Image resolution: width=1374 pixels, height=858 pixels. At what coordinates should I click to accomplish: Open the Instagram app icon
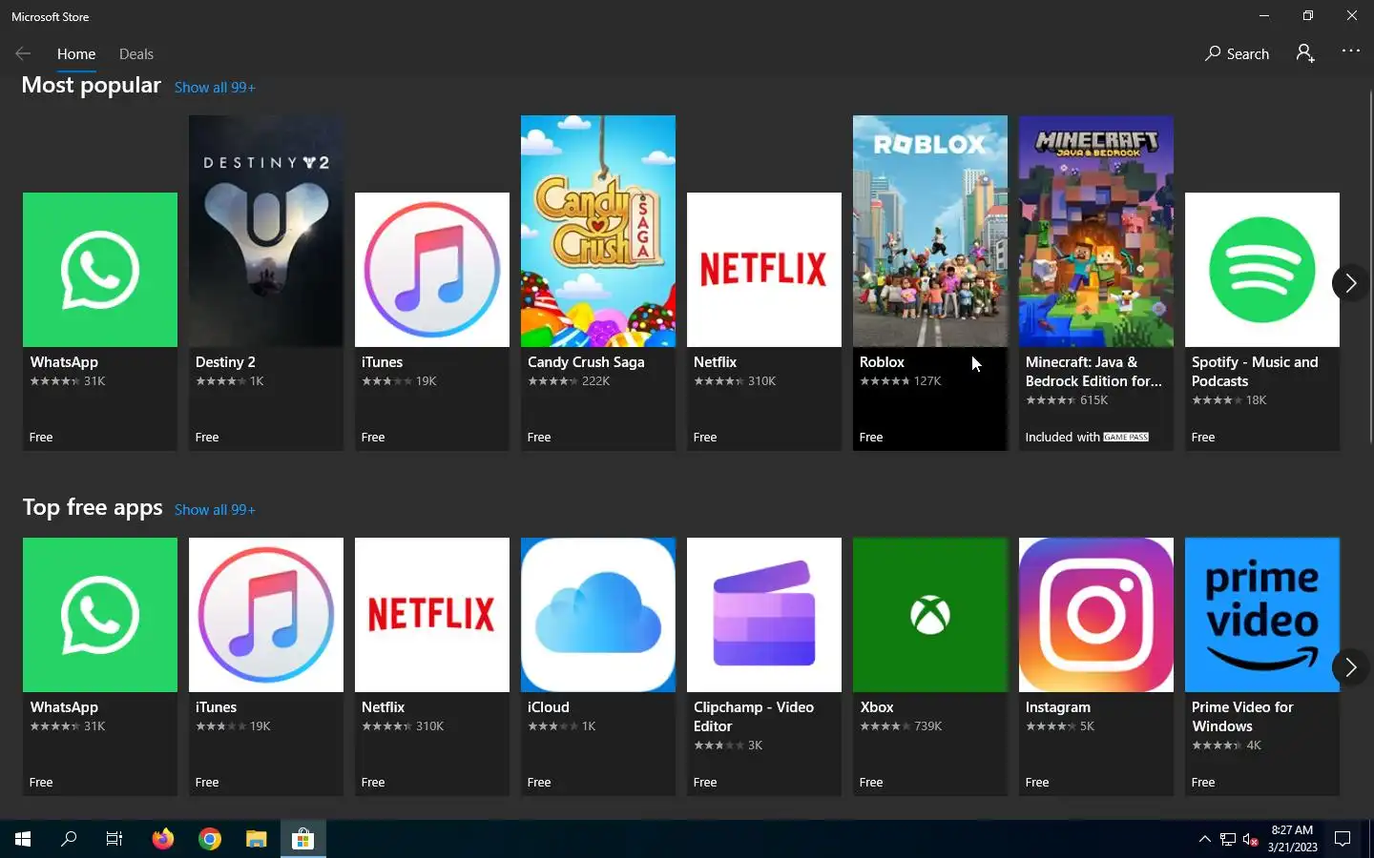(1096, 615)
